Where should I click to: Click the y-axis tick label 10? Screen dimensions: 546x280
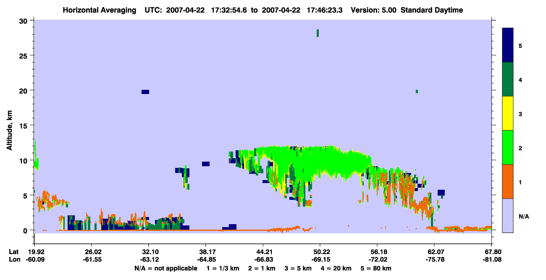(24, 160)
